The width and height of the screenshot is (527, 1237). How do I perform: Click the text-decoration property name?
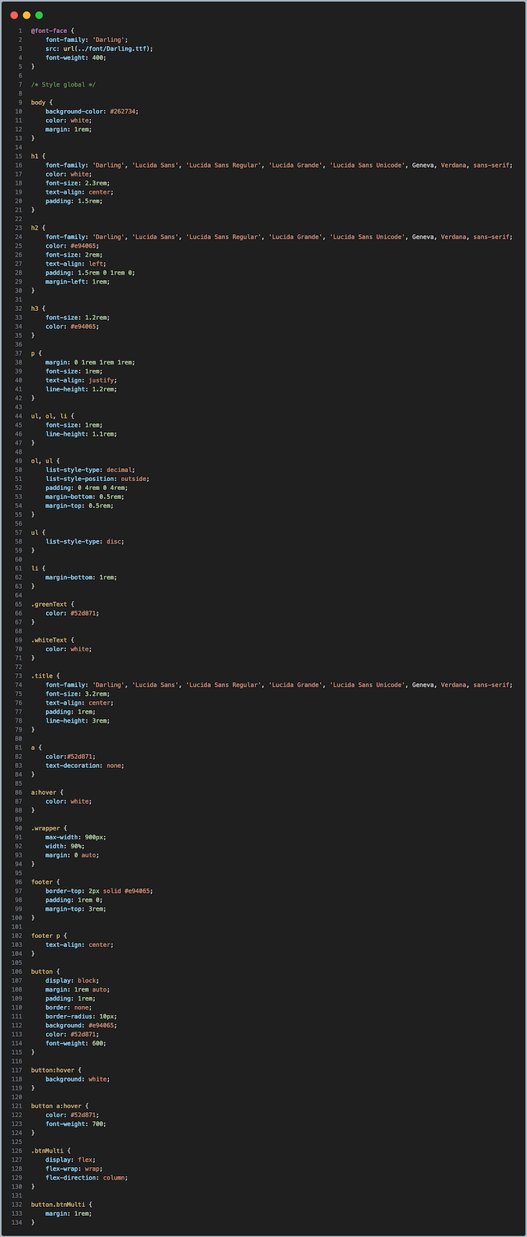[73, 766]
